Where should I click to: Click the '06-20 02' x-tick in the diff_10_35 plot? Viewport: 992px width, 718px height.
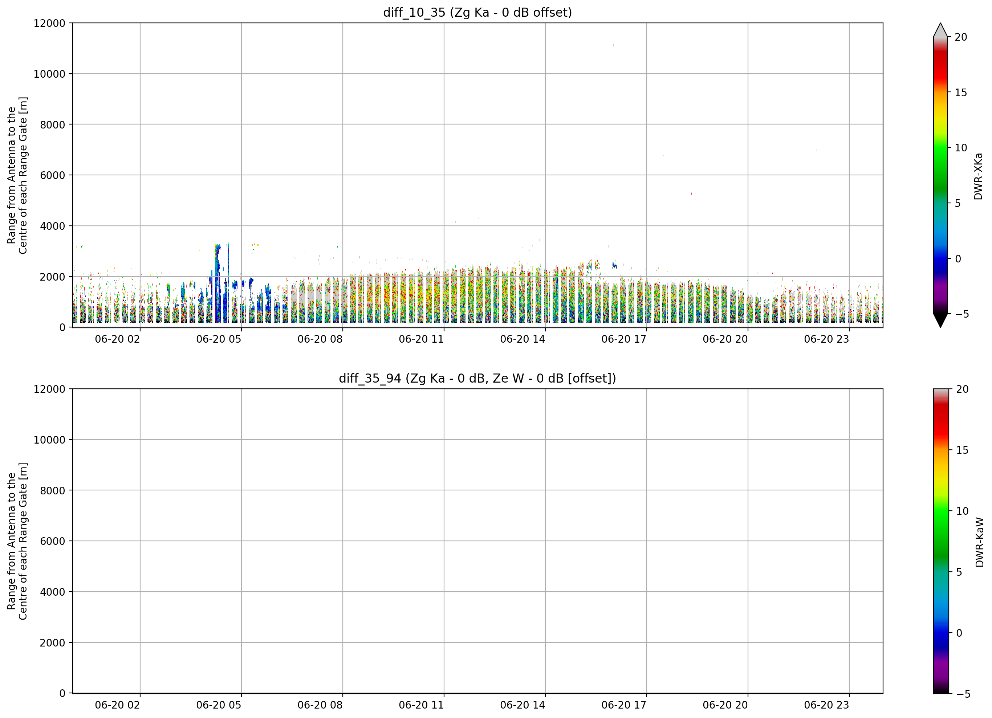tap(117, 339)
